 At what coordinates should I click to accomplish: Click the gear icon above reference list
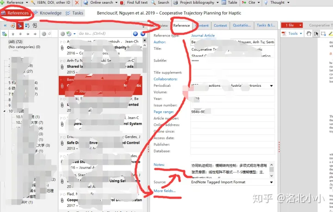62,34
